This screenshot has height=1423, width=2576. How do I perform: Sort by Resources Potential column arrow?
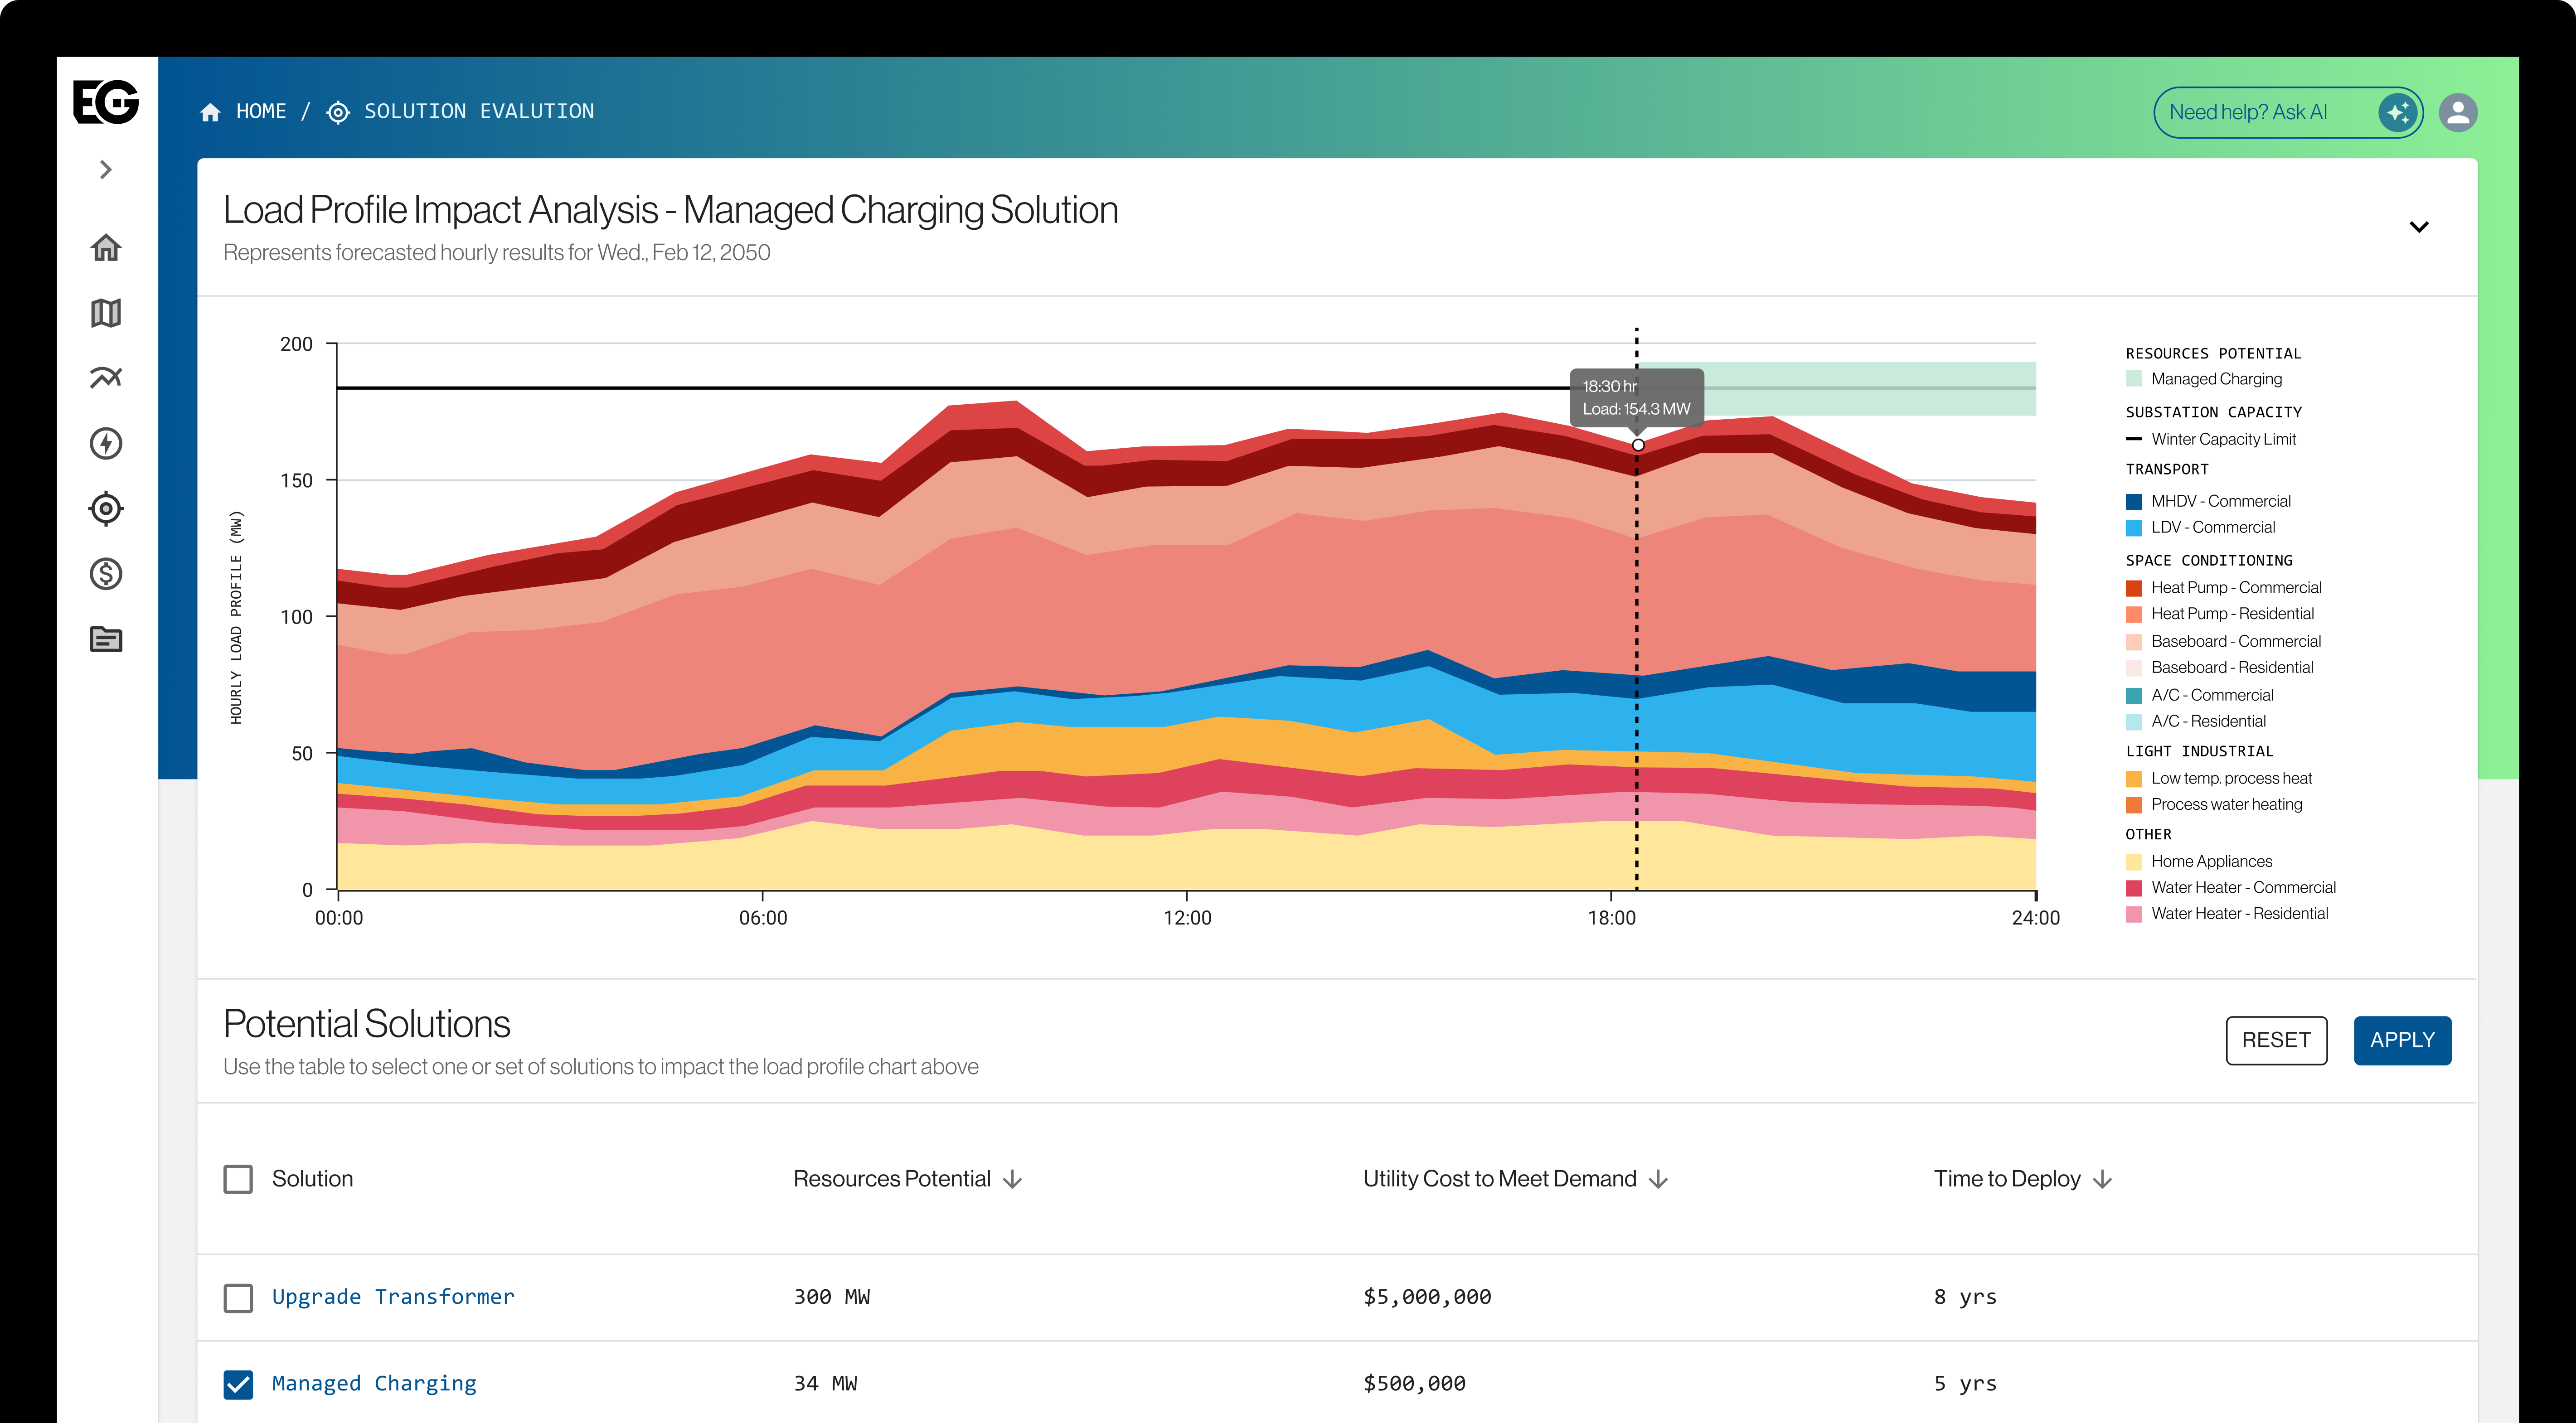[1013, 1179]
